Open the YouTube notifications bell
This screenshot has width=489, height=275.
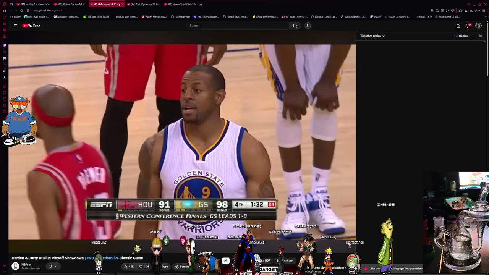(x=468, y=26)
